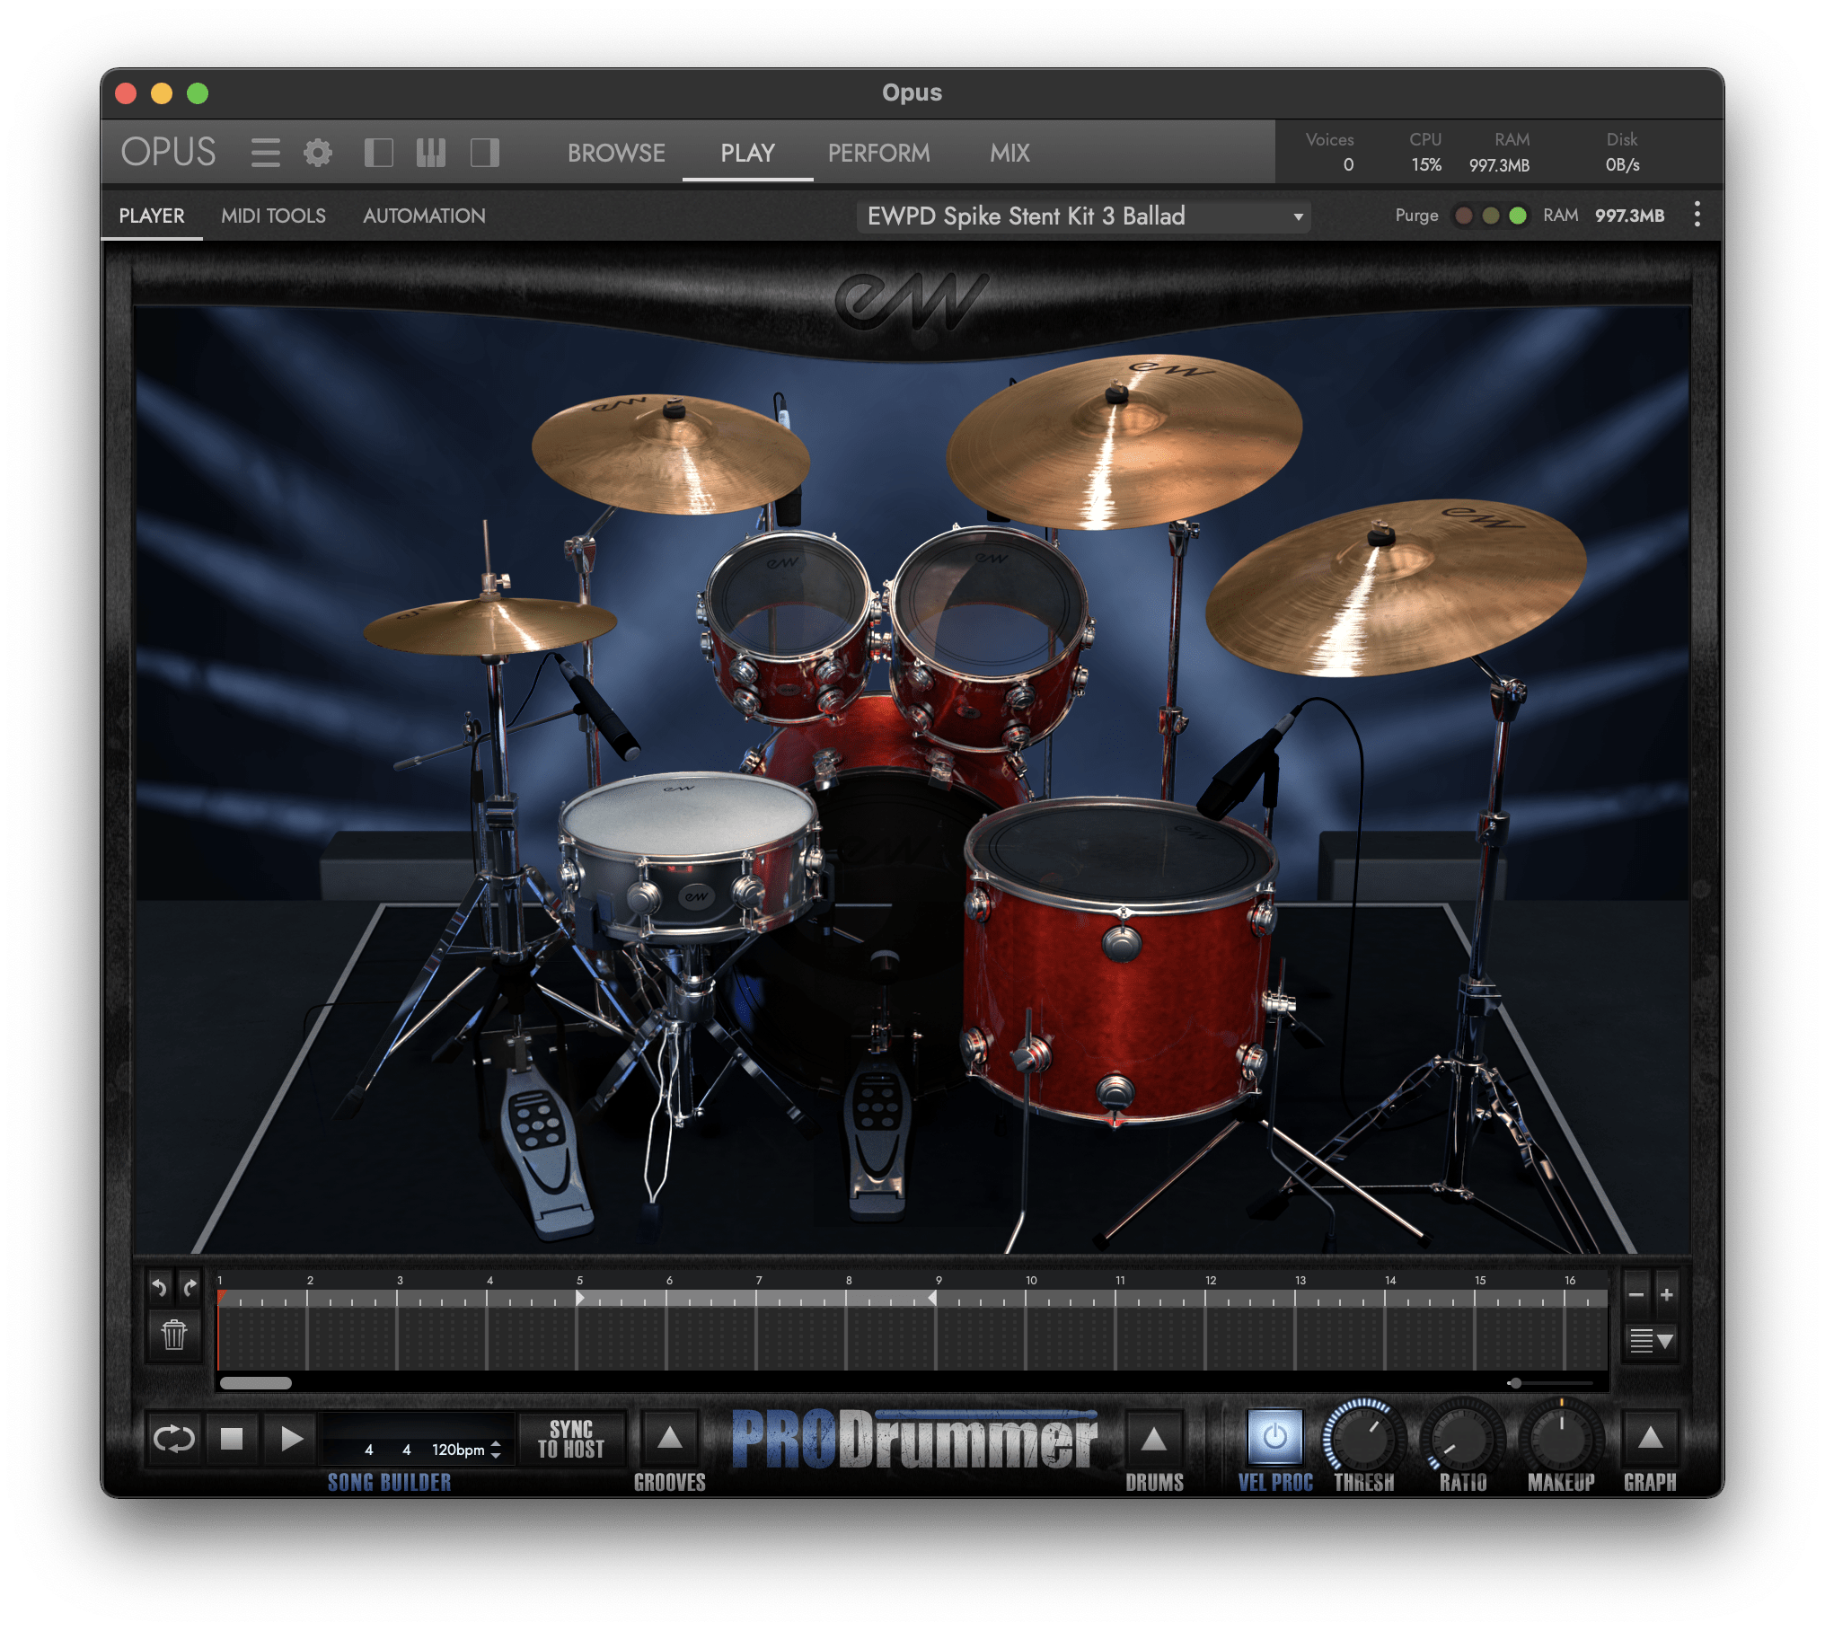The image size is (1825, 1631).
Task: Enable SYNC TO HOST
Action: point(571,1440)
